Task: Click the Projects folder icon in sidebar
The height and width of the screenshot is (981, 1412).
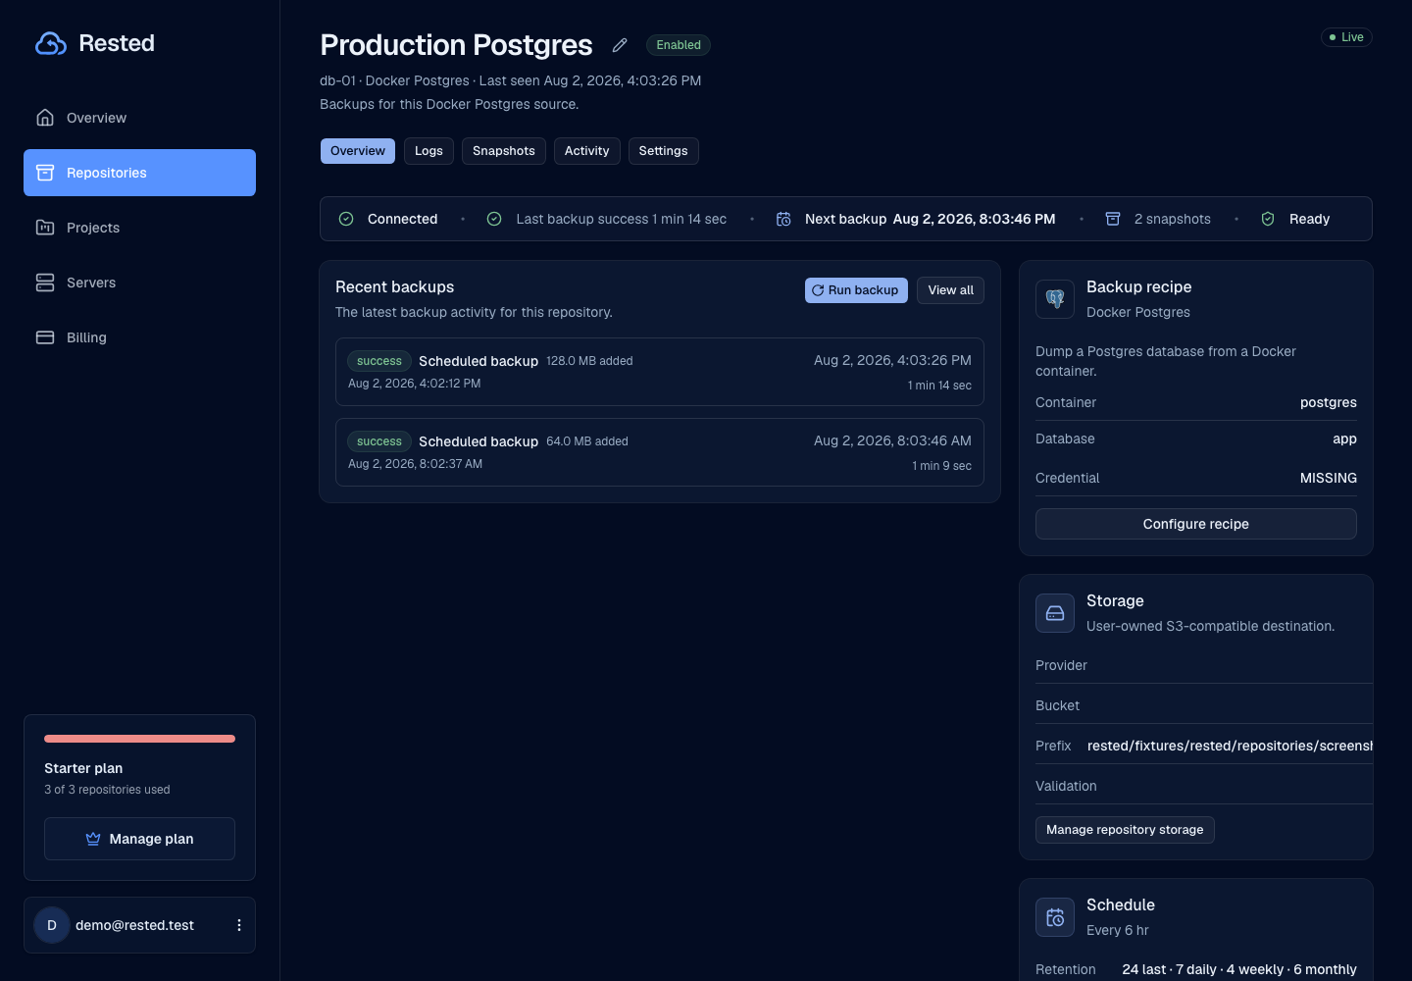Action: pos(45,228)
